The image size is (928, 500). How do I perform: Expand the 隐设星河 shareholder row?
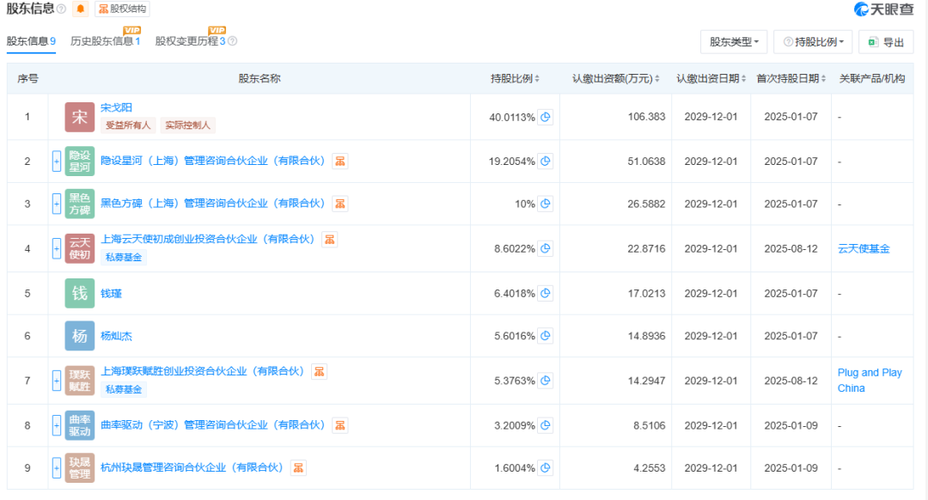click(56, 161)
